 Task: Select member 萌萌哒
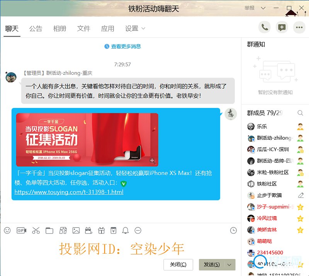[275, 241]
